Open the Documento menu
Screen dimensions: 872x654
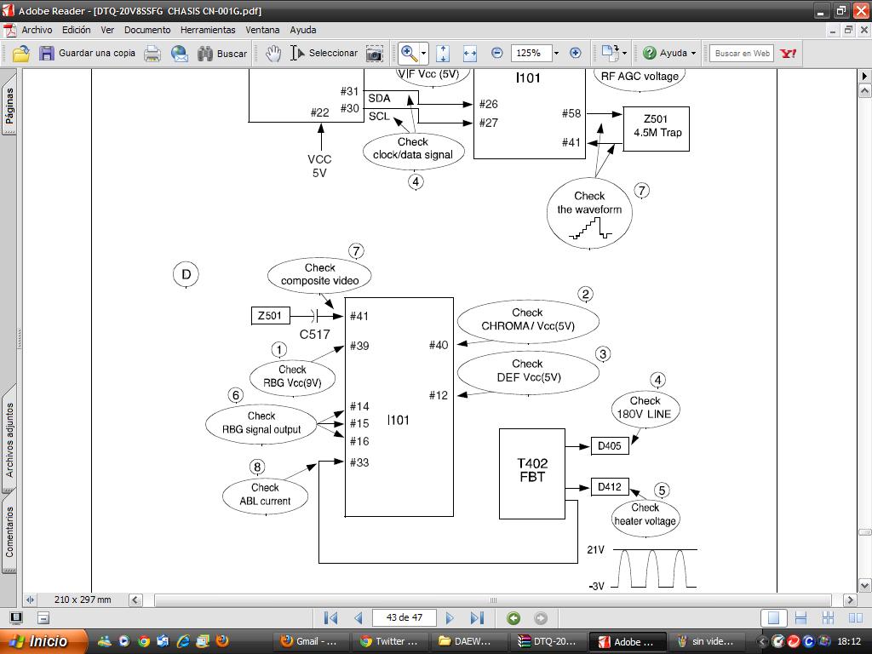pyautogui.click(x=147, y=30)
